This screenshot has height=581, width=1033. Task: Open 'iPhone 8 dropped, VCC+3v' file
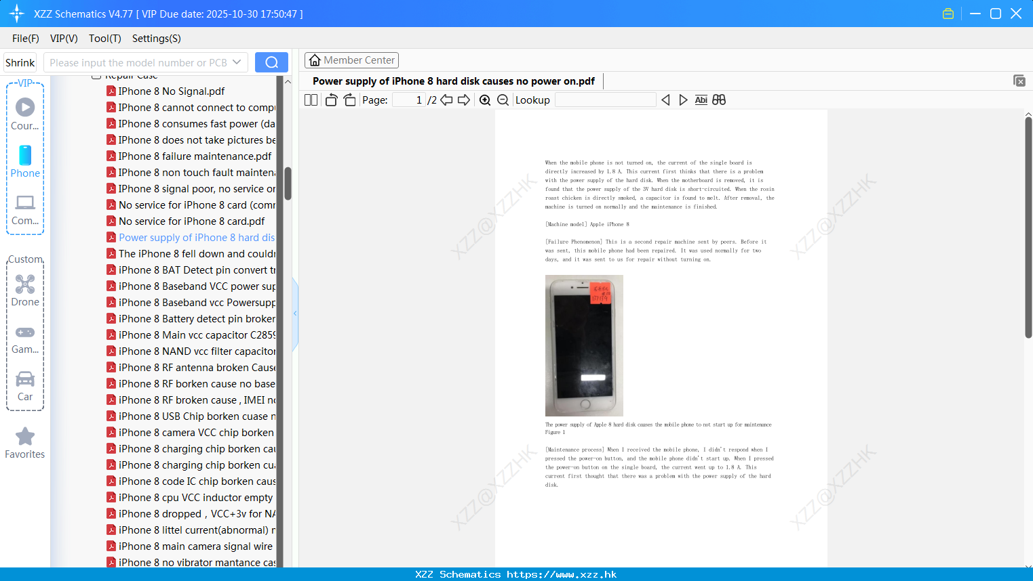191,514
